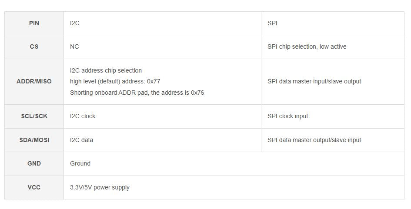Click the ADDR/MISO pin label
Screen dimensions: 411x209
coord(34,81)
